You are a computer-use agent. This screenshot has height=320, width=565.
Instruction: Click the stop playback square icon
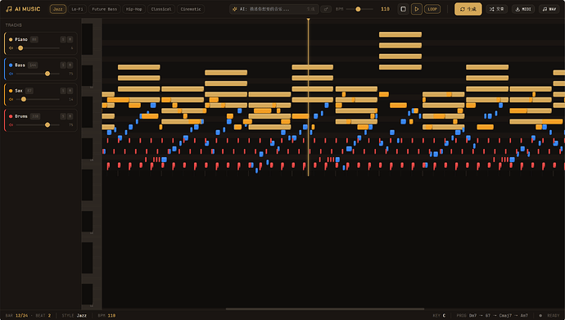pos(403,9)
